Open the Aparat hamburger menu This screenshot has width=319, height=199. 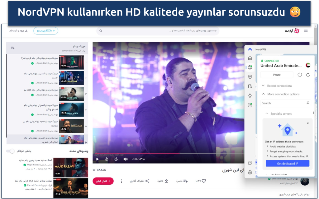(x=306, y=31)
